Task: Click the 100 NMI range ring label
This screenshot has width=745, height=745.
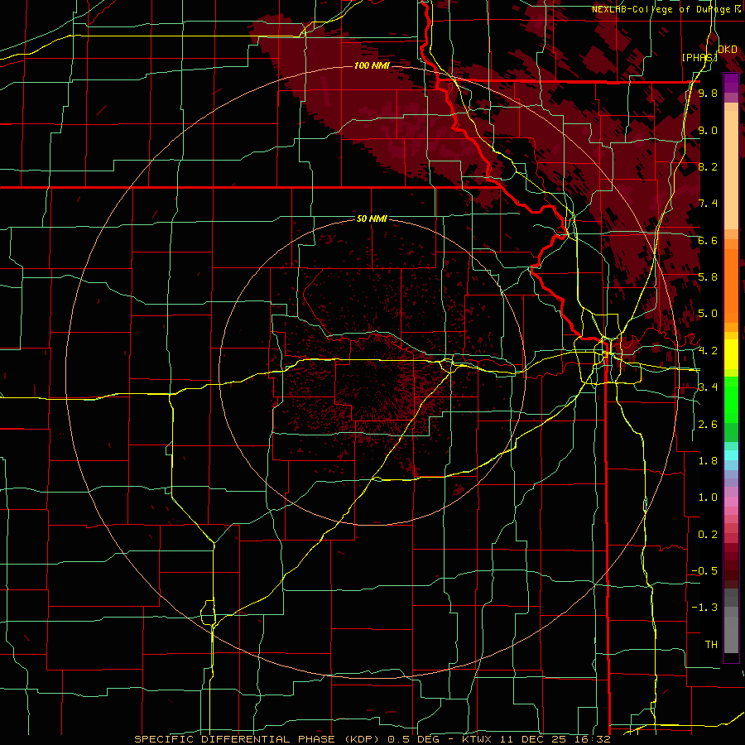Action: point(372,65)
